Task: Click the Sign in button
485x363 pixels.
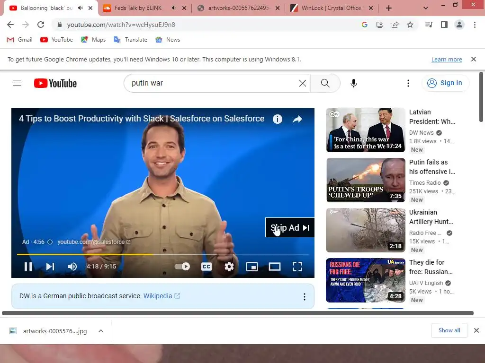Action: (445, 83)
